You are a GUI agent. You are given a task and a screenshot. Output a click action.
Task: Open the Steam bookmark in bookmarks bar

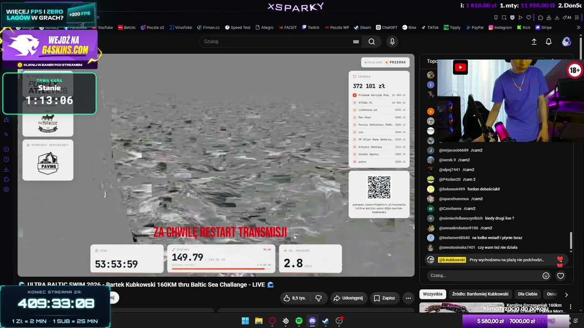coord(362,27)
